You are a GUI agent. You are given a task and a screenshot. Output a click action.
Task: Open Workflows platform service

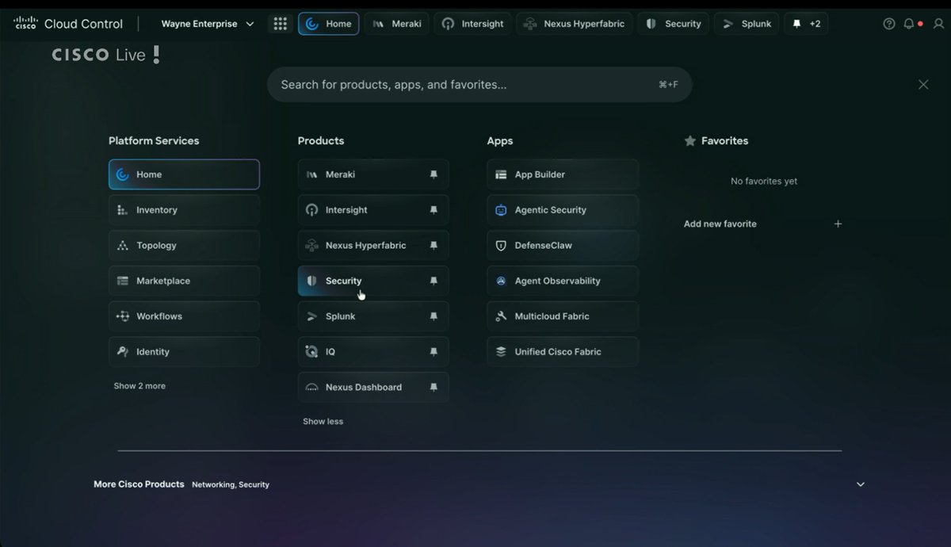184,316
